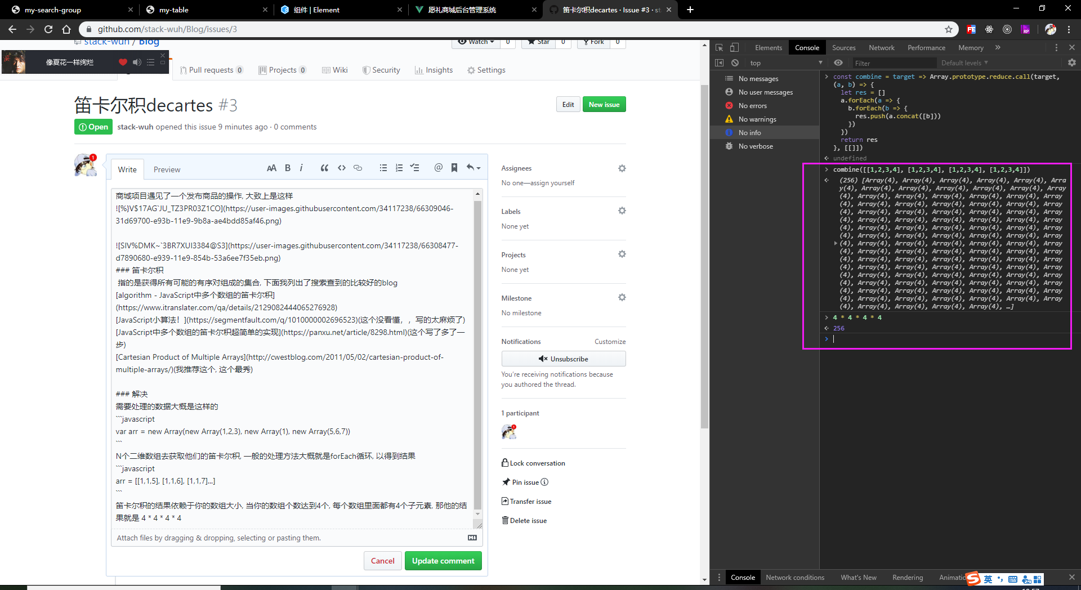Show more DevTools tabs chevron

(998, 48)
